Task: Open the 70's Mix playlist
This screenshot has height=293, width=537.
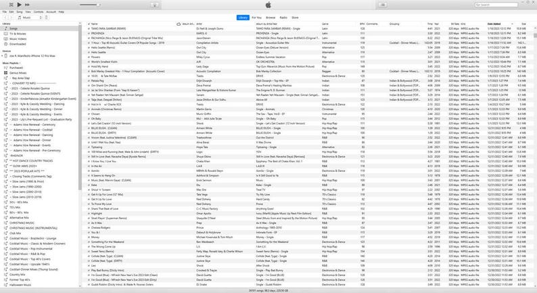Action: pos(15,207)
